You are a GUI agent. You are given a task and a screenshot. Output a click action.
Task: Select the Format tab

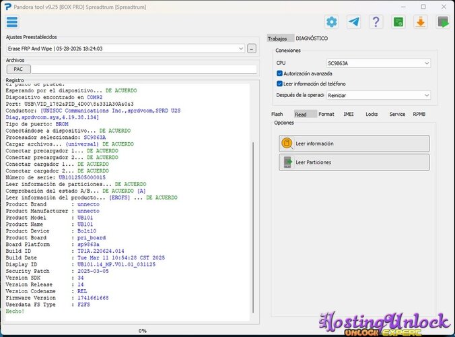(326, 114)
